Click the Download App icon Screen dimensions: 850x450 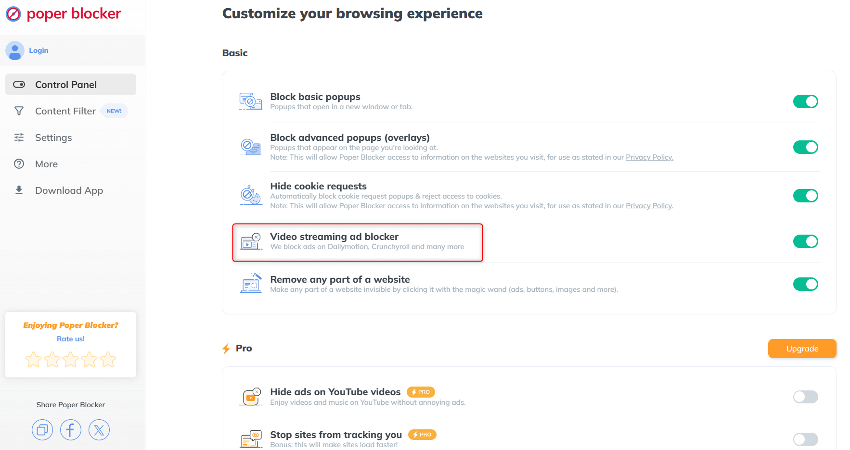point(19,190)
